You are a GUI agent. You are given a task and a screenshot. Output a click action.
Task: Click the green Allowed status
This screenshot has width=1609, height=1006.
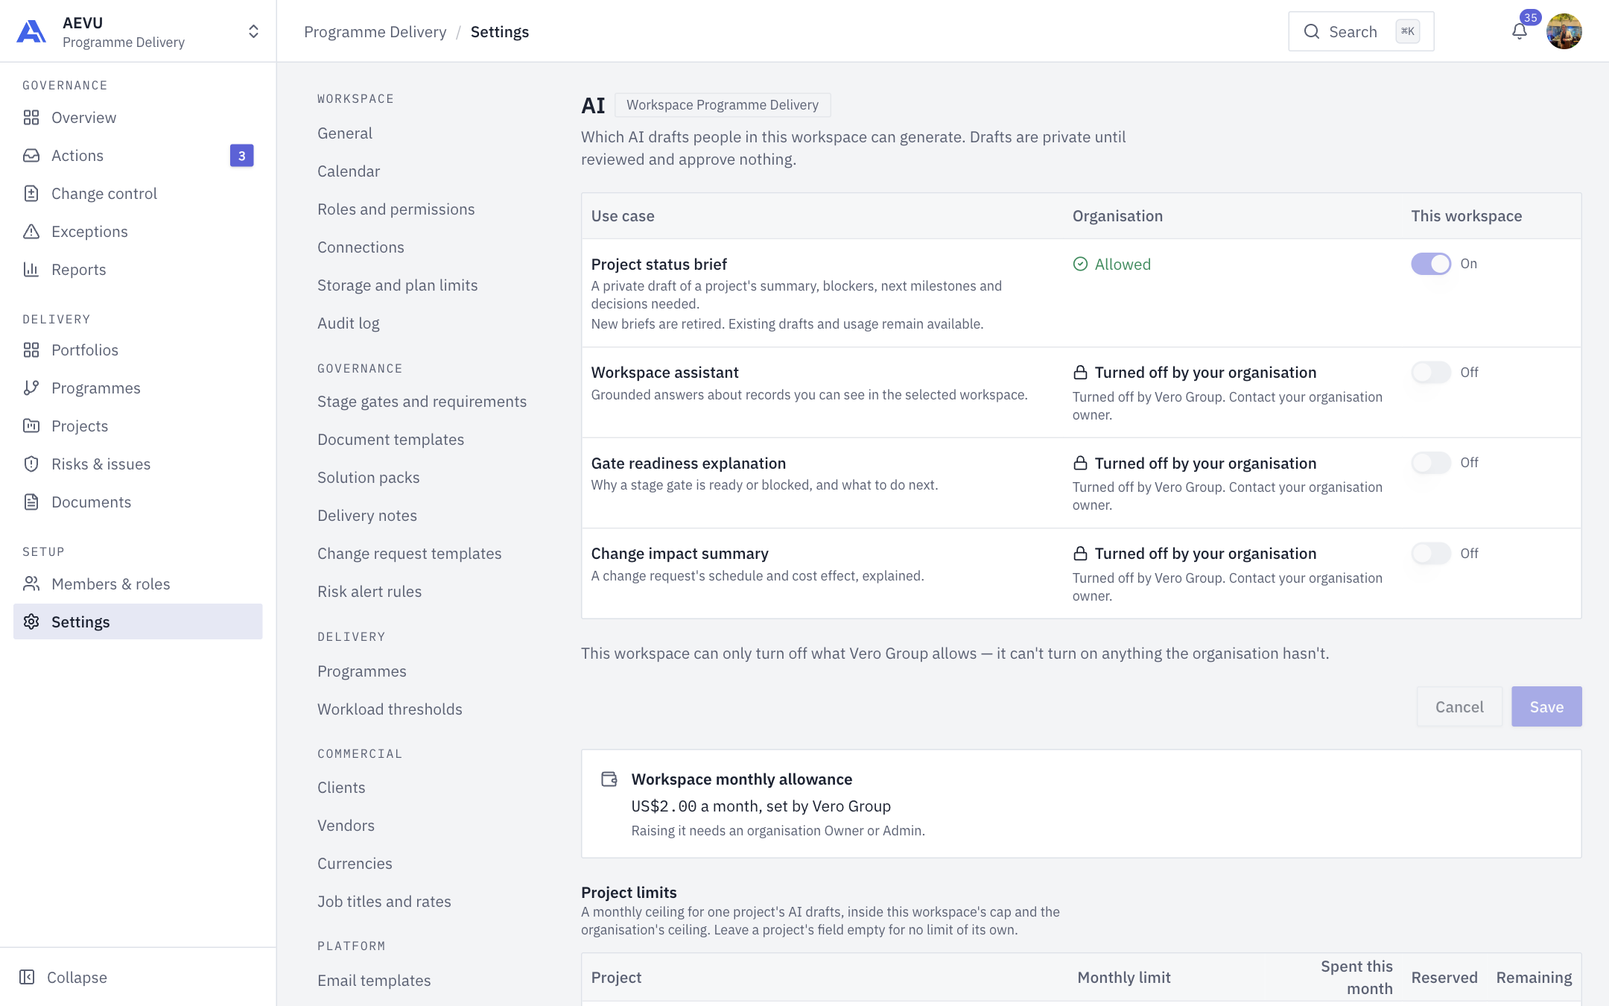(x=1111, y=264)
